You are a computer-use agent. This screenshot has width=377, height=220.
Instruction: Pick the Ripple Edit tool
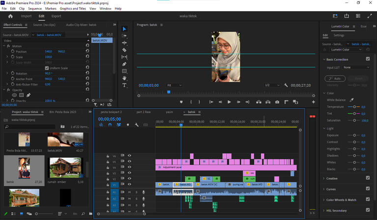[x=124, y=43]
